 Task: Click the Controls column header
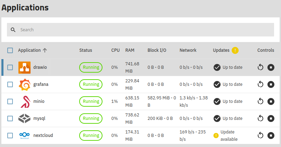pos(266,50)
